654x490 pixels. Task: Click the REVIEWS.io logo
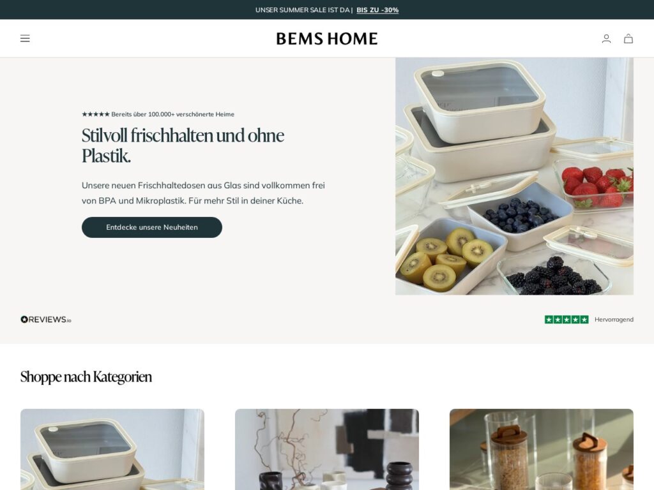coord(46,320)
